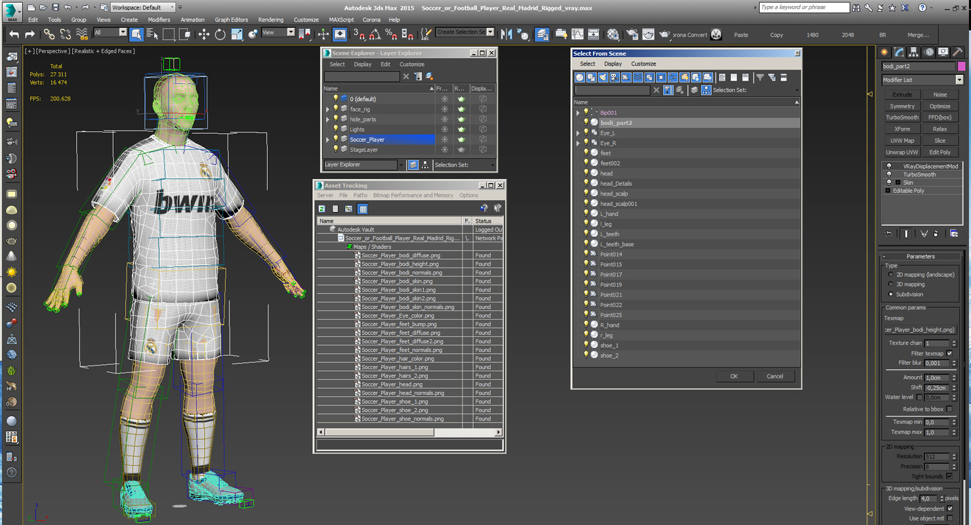The width and height of the screenshot is (971, 525).
Task: Click the Unwrap UVW button
Action: 902,152
